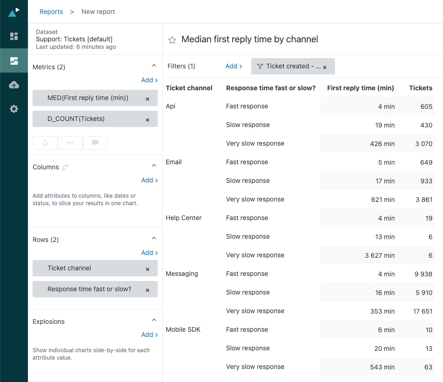Open the data import cloud icon
Image resolution: width=443 pixels, height=382 pixels.
pos(13,85)
